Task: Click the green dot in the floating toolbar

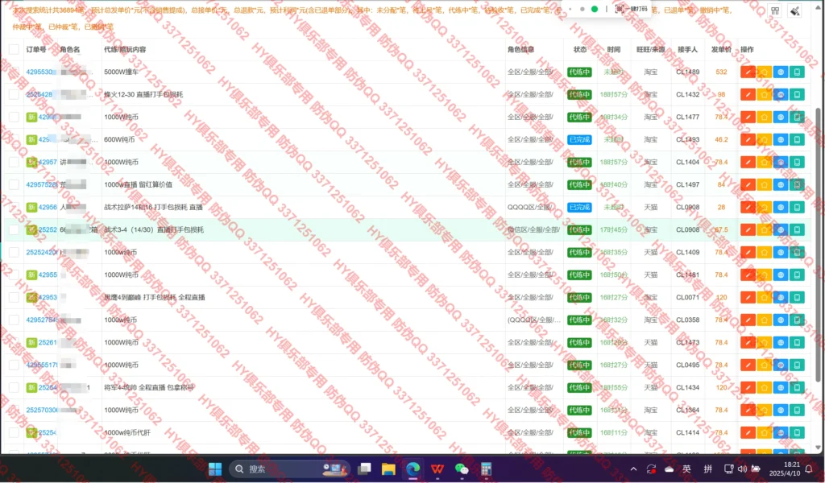Action: click(595, 9)
